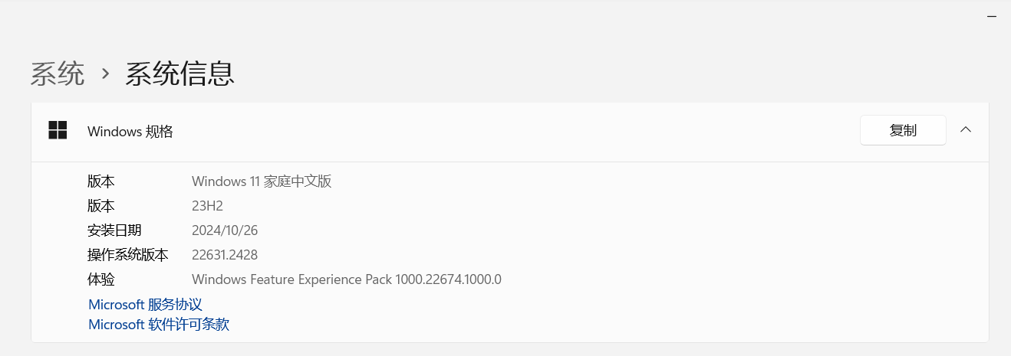The image size is (1011, 356).
Task: Click the breadcrumb arrow separator
Action: pos(105,74)
